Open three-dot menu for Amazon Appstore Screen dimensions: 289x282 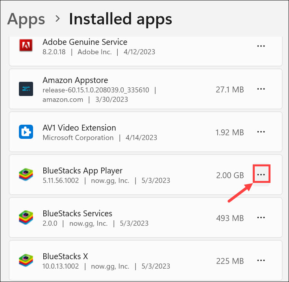pyautogui.click(x=261, y=89)
